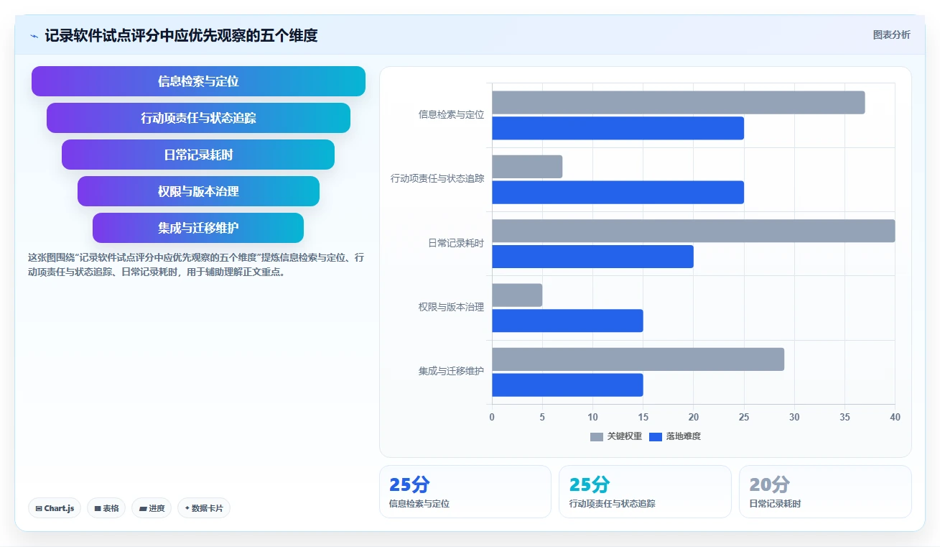Click the description paragraph under the funnel
Screen dimensions: 940x547
(x=195, y=265)
